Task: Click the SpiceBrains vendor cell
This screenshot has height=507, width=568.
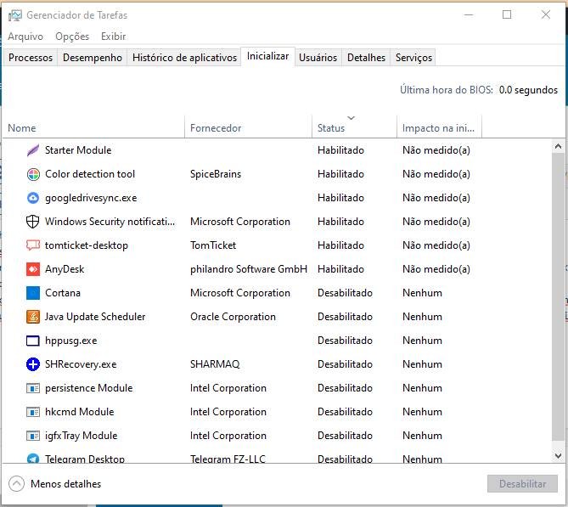Action: 216,174
